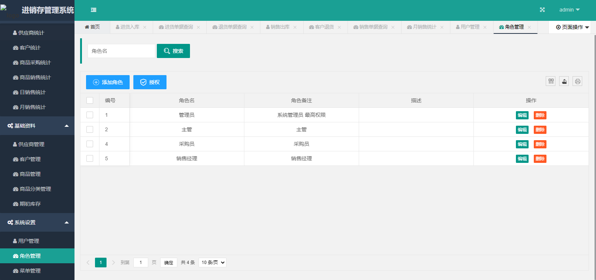
Task: Expand the 页面操作 dropdown
Action: pos(572,27)
